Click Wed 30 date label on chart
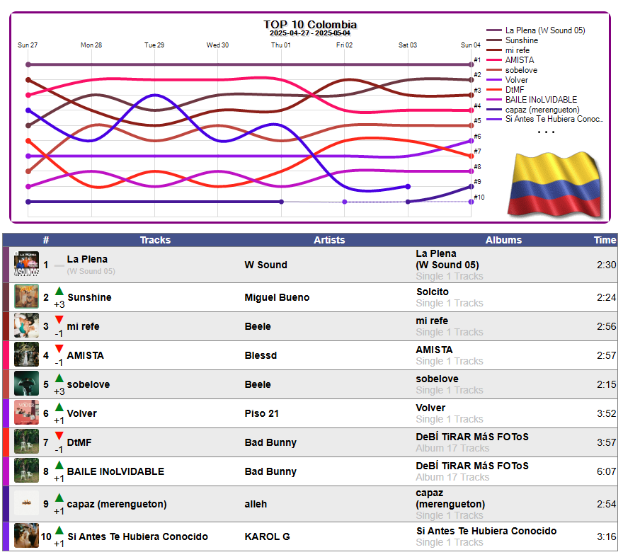 (217, 45)
